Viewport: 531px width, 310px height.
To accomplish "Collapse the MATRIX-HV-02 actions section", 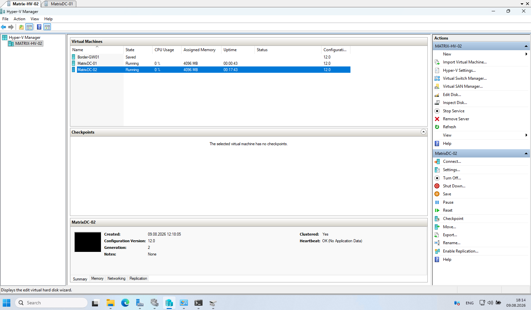I will coord(526,46).
